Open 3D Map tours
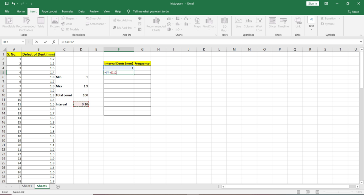The image size is (364, 195). 225,24
